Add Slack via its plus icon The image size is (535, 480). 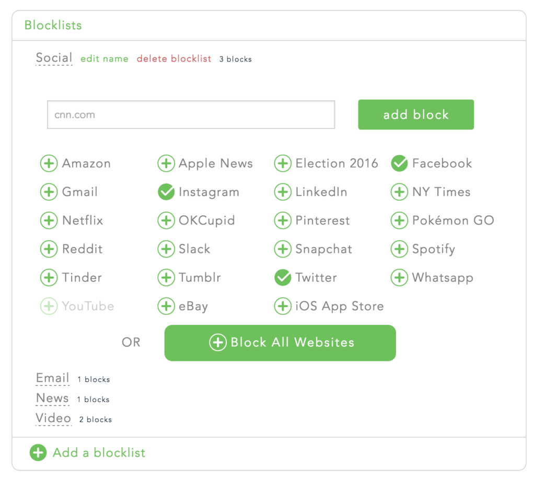[x=166, y=249]
